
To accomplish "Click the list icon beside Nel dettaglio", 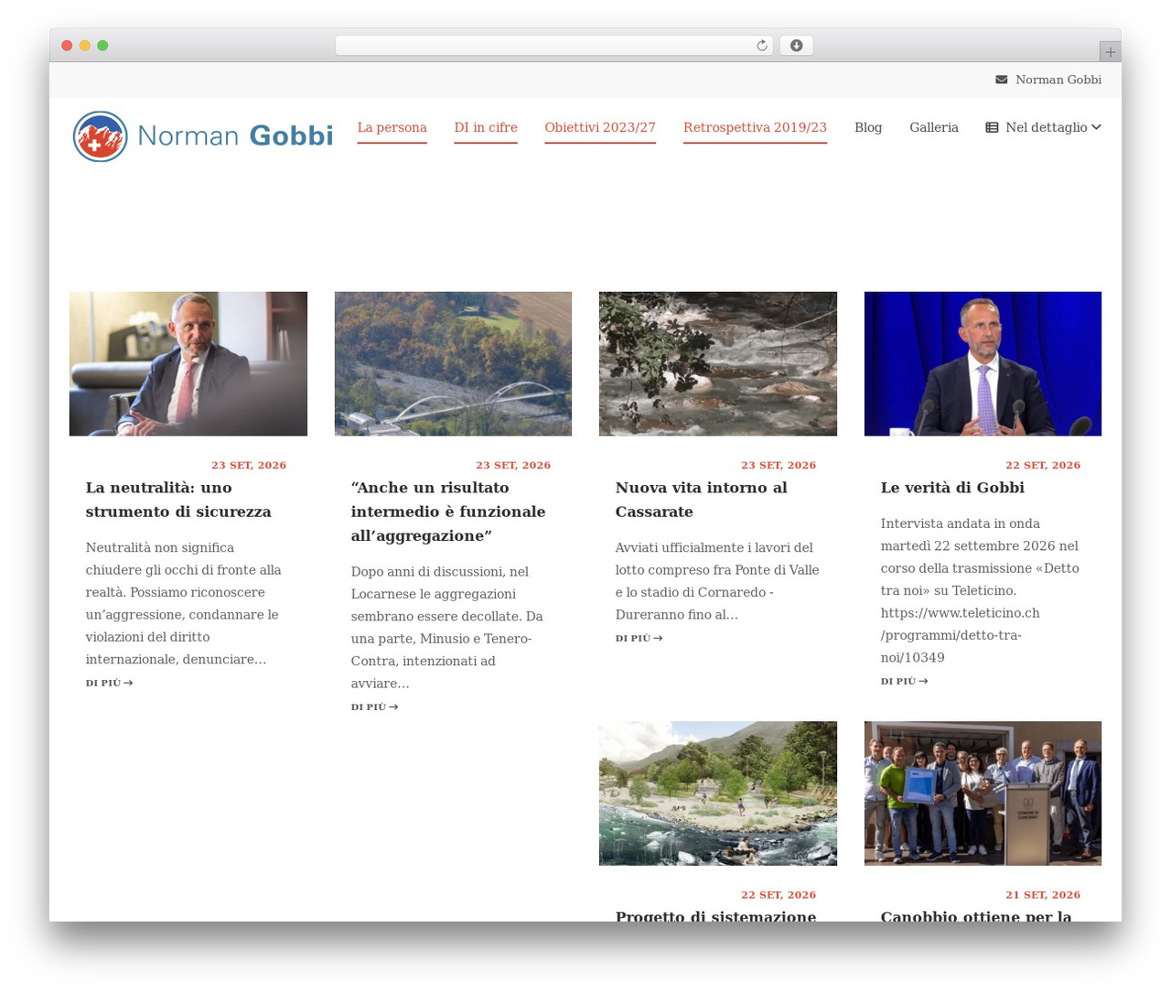I will pyautogui.click(x=992, y=127).
